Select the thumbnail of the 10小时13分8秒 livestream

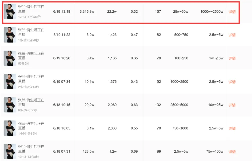(x=10, y=152)
